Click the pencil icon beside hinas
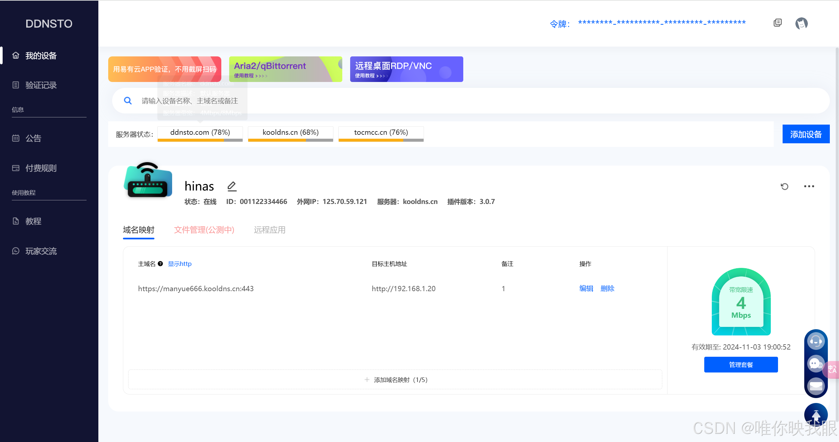Image resolution: width=839 pixels, height=442 pixels. coord(232,186)
